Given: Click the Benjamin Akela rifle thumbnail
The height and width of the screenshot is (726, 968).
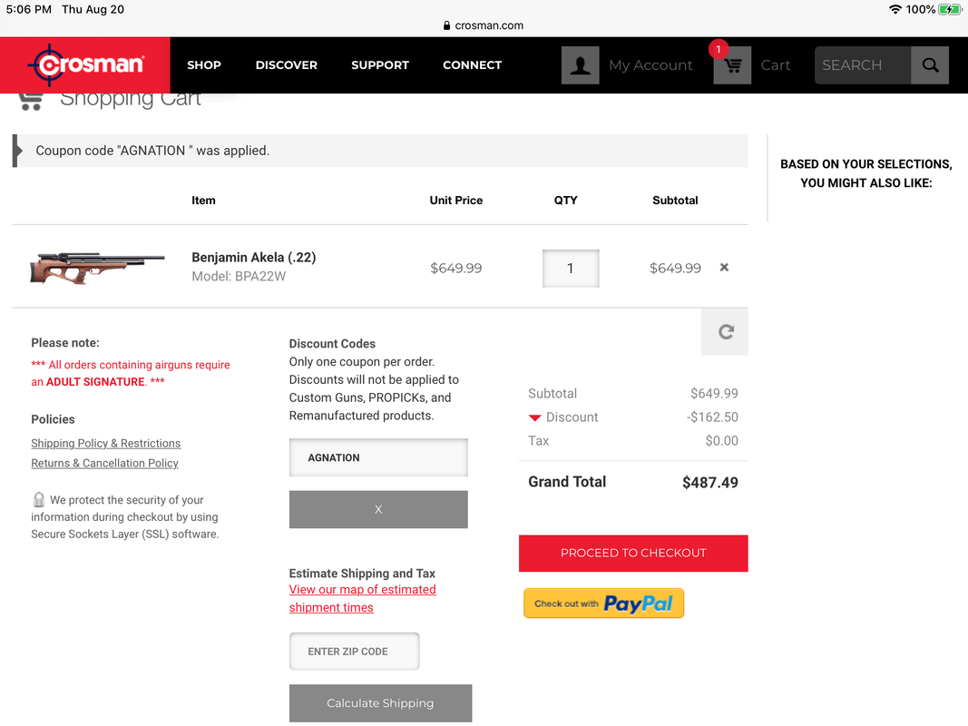Looking at the screenshot, I should click(x=97, y=268).
